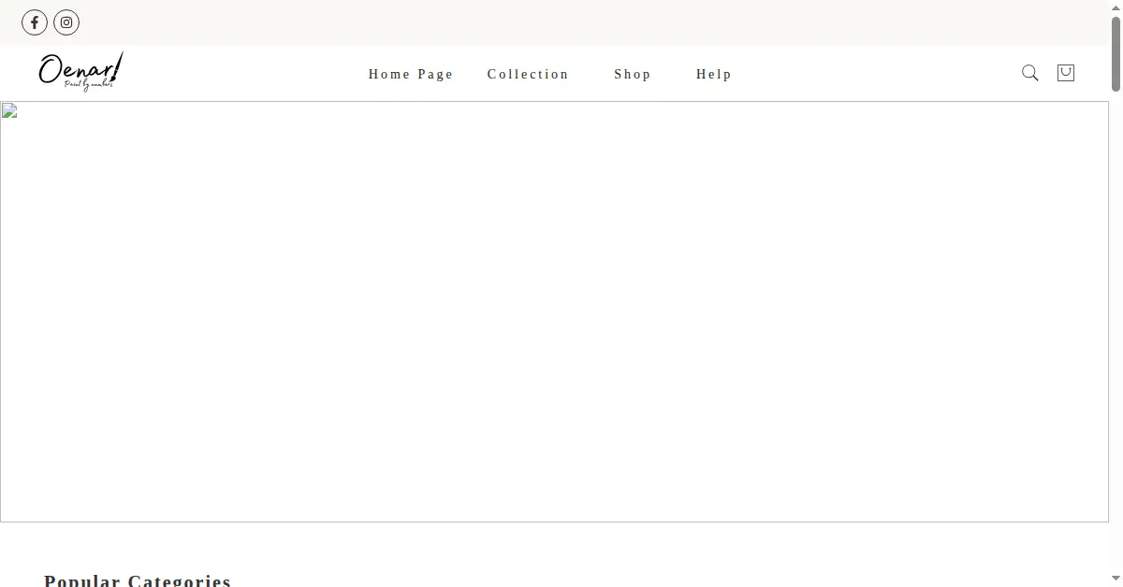Image resolution: width=1123 pixels, height=587 pixels.
Task: Click the Oenart logo
Action: point(80,72)
